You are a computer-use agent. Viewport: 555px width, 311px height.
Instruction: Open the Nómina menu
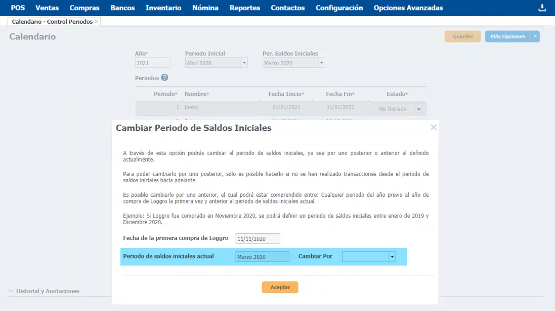tap(205, 8)
